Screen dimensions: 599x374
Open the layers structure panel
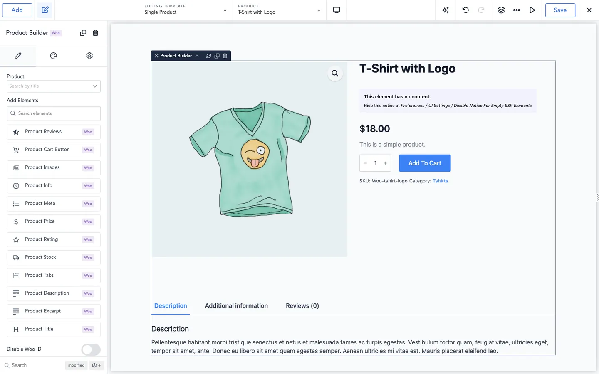tap(501, 10)
